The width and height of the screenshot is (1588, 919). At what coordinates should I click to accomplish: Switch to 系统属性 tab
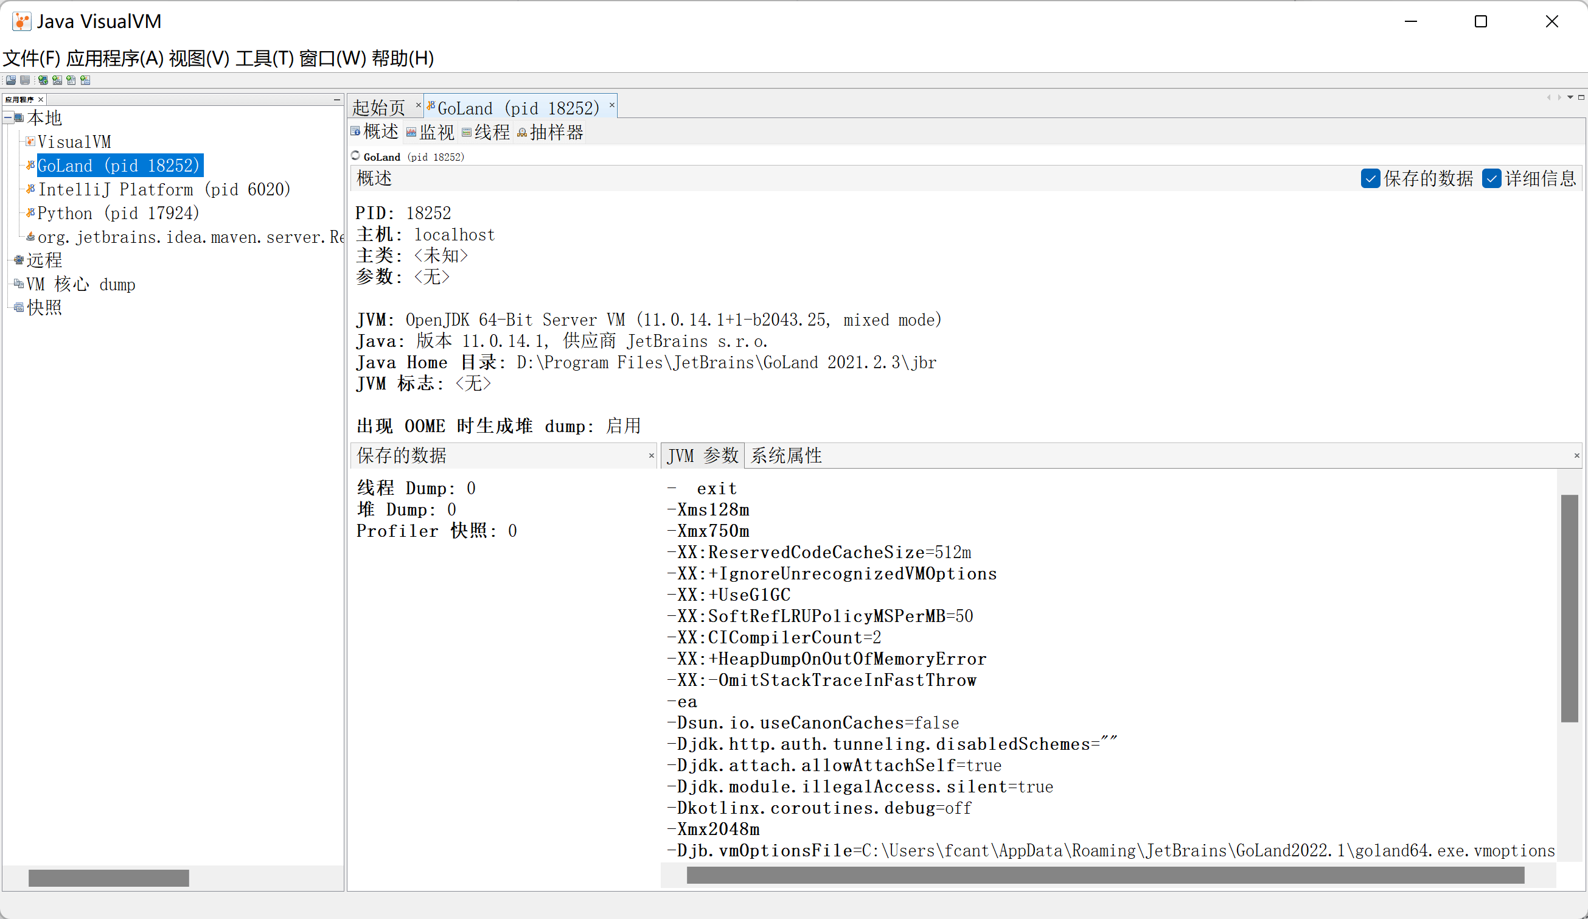[x=786, y=456]
